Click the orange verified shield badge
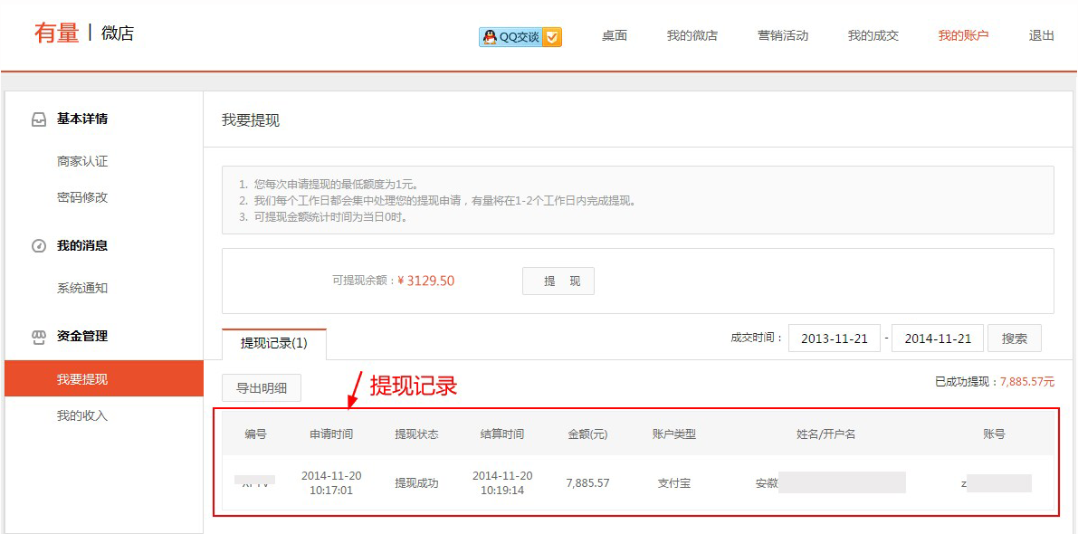The image size is (1078, 534). [x=551, y=37]
